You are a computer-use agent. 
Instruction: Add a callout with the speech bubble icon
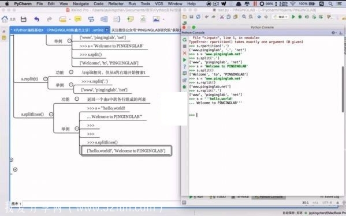coord(78,20)
